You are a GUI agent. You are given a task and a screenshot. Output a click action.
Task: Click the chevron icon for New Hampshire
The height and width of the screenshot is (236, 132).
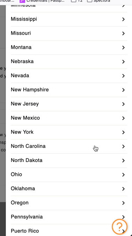point(123,90)
